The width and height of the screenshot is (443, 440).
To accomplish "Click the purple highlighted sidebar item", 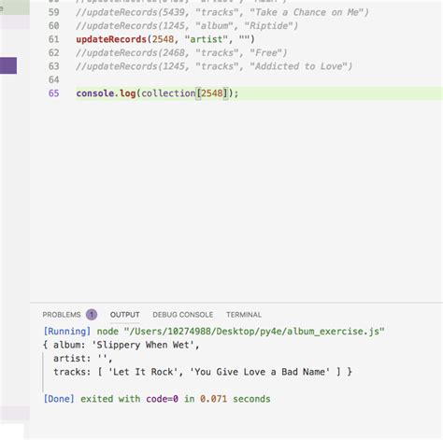I will point(8,65).
